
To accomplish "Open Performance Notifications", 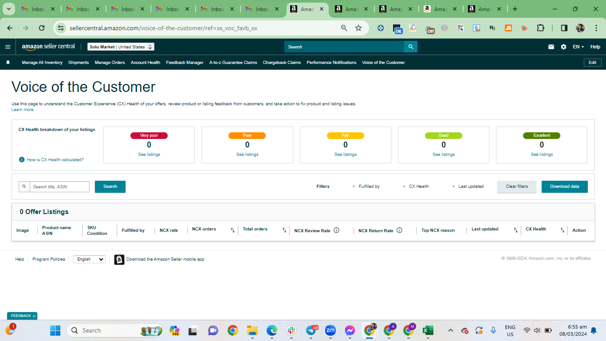I will tap(331, 63).
